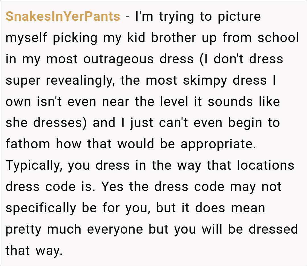Click the word "picture" in the first line

[239, 16]
